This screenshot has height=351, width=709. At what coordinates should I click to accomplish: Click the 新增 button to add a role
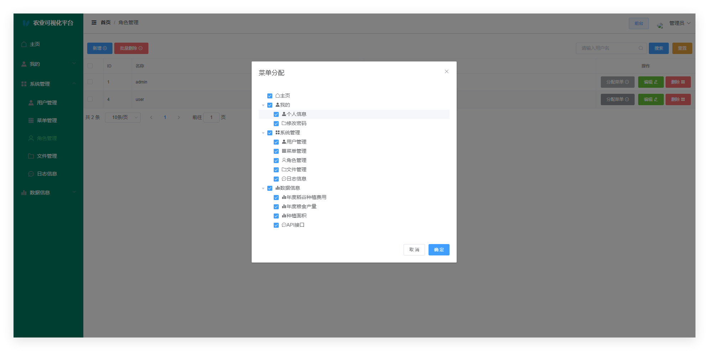click(100, 48)
